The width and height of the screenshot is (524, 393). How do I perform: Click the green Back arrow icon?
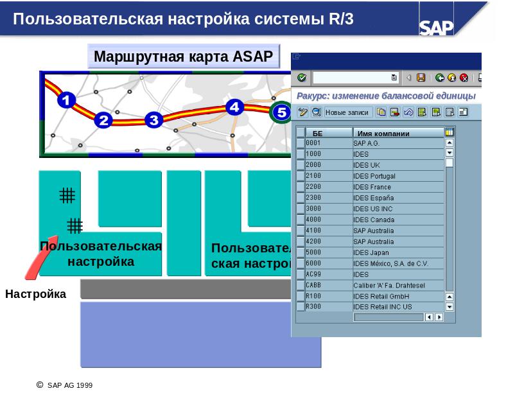coord(440,78)
